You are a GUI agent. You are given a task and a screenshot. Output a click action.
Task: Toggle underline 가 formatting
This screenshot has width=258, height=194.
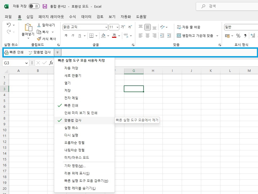[x=80, y=35]
